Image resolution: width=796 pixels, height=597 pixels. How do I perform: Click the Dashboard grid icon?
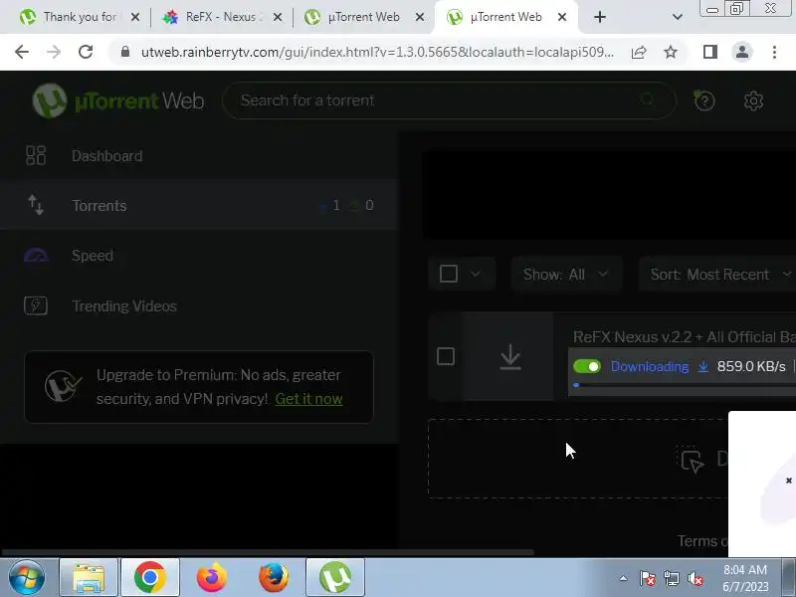coord(36,155)
